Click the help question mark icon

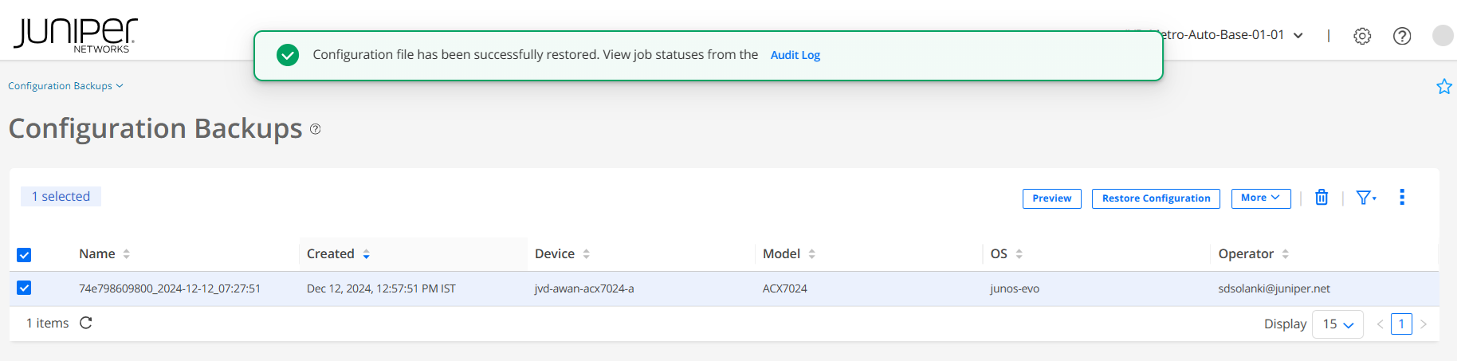1402,36
